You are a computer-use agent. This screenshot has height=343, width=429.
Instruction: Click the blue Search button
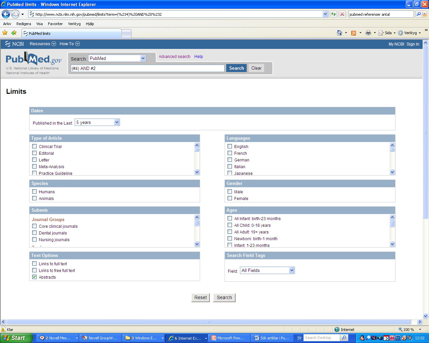(x=236, y=68)
